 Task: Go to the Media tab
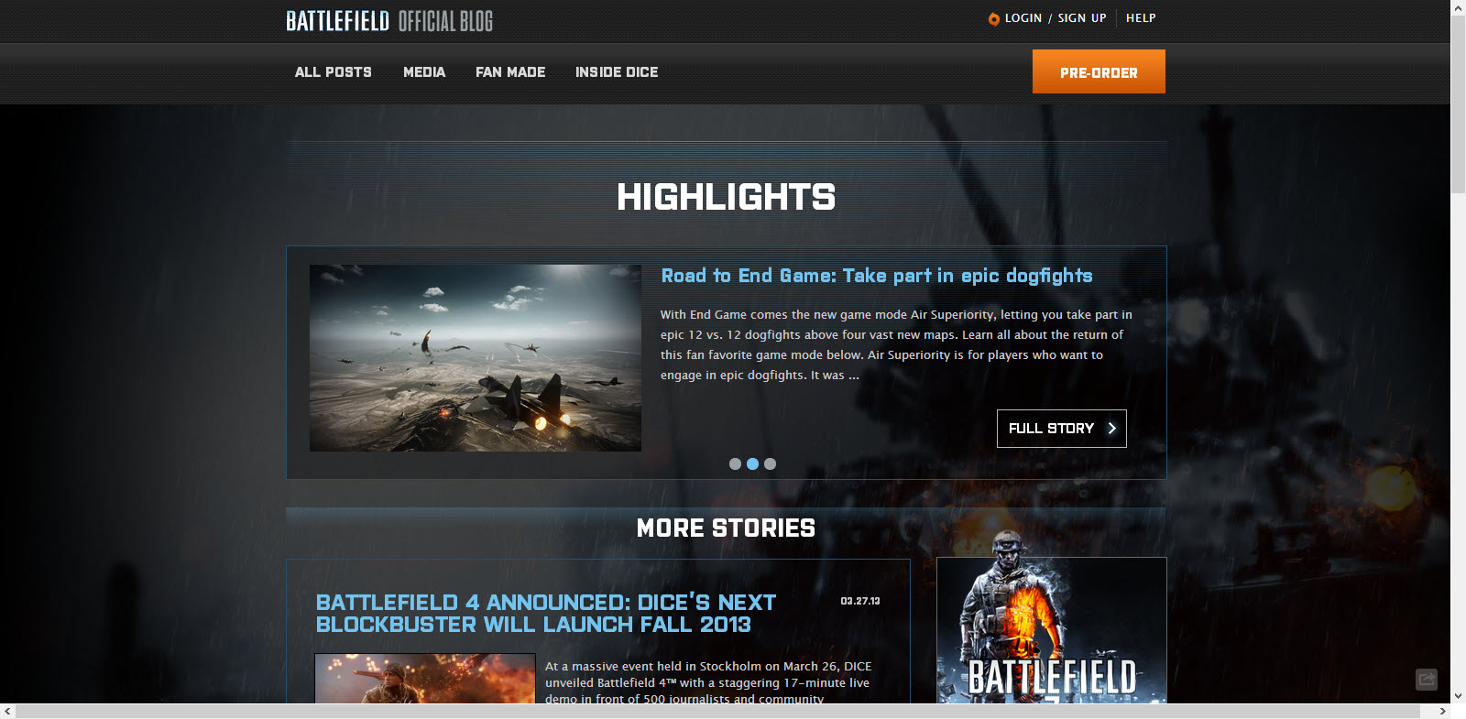(423, 72)
